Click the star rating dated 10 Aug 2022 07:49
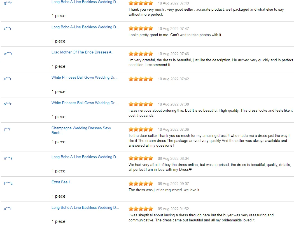Screen dimensions: 294x227 [141, 3]
